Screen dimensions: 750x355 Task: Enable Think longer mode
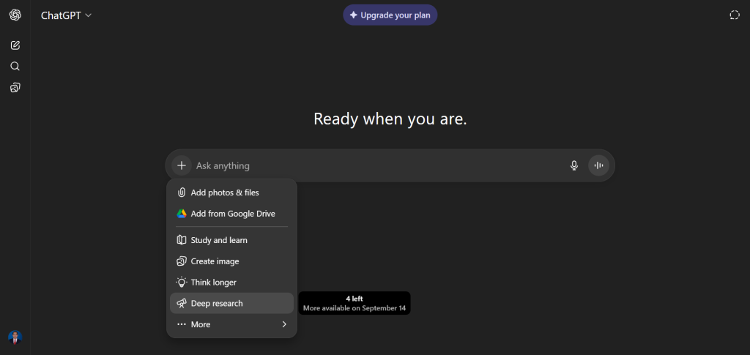point(231,283)
